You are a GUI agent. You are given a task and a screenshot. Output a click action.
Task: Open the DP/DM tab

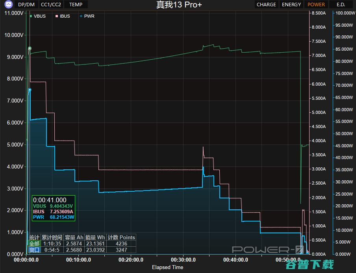click(26, 5)
